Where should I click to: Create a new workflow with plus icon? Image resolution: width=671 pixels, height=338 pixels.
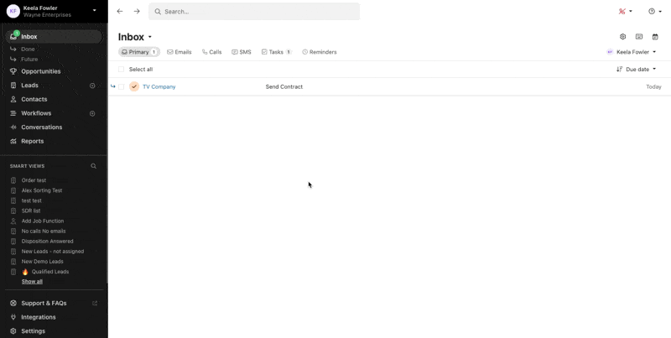click(92, 113)
